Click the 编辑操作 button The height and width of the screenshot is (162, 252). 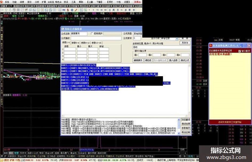138,60
